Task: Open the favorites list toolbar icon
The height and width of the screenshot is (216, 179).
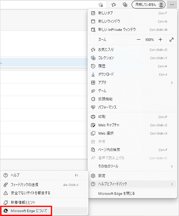Action: [114, 5]
